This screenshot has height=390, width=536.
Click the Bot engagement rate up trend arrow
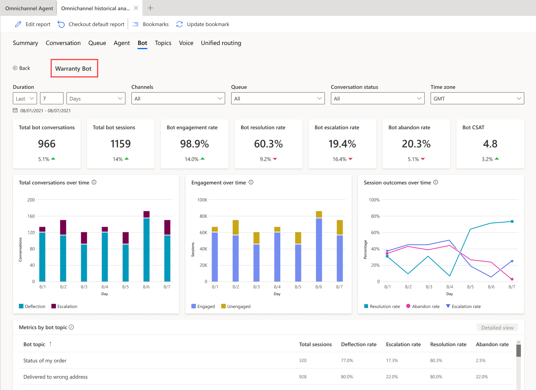click(x=202, y=159)
